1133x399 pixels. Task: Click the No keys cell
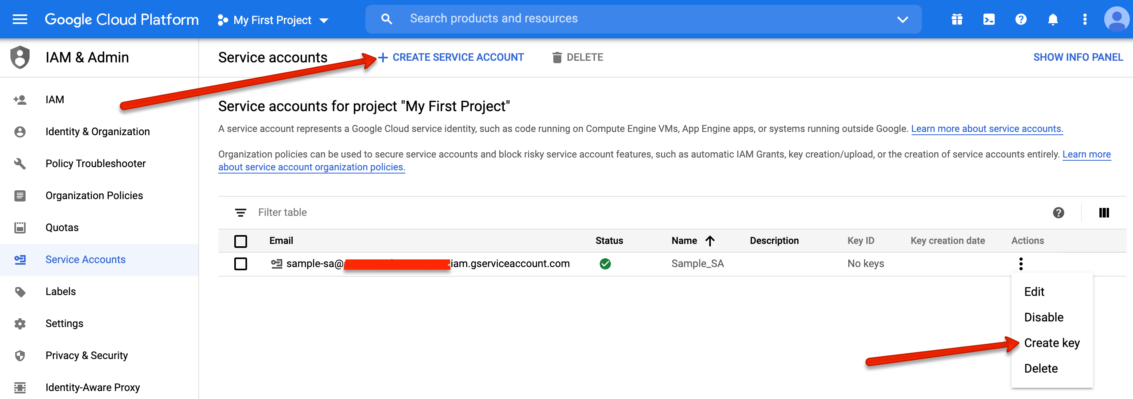click(x=865, y=264)
